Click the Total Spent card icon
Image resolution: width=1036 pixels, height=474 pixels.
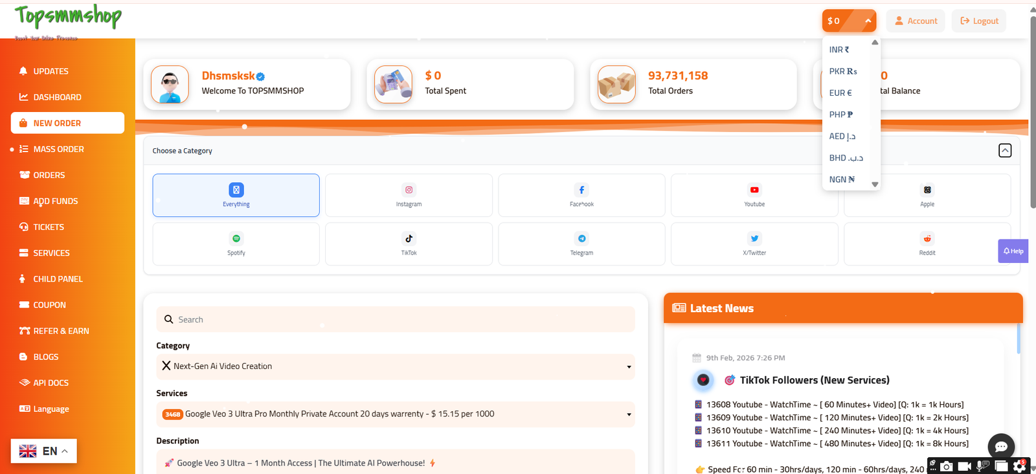[x=393, y=84]
